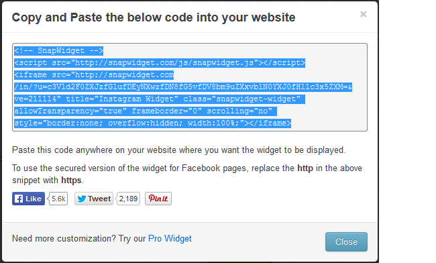Dismiss dialog with the top-right X icon

click(363, 14)
